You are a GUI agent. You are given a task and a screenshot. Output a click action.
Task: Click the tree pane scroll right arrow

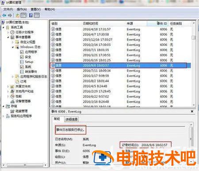[x=46, y=165]
